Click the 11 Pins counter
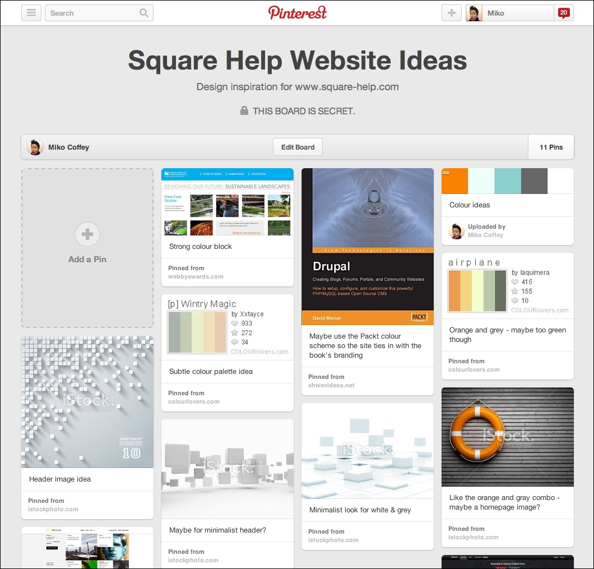Image resolution: width=594 pixels, height=569 pixels. coord(551,147)
